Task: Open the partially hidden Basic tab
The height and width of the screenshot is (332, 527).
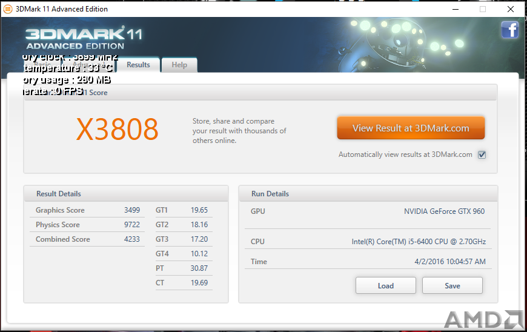Action: coord(42,65)
